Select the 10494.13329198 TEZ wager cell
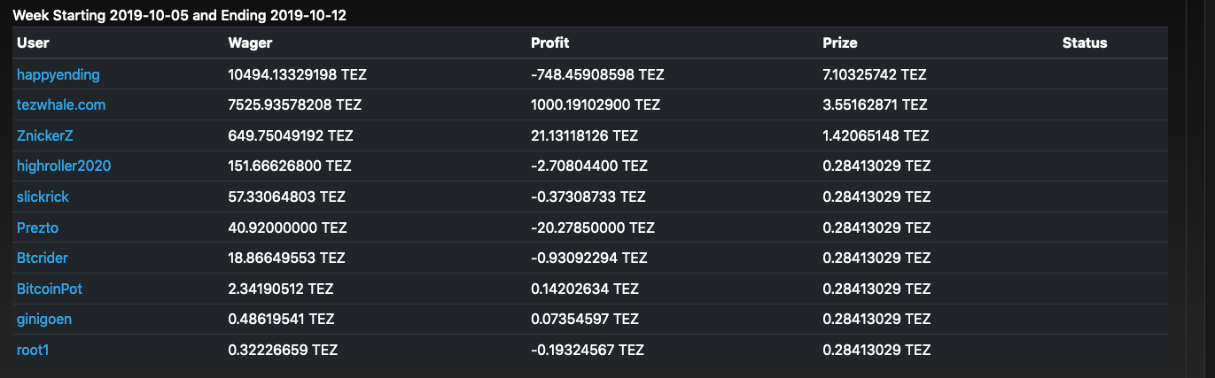1215x378 pixels. [x=297, y=74]
